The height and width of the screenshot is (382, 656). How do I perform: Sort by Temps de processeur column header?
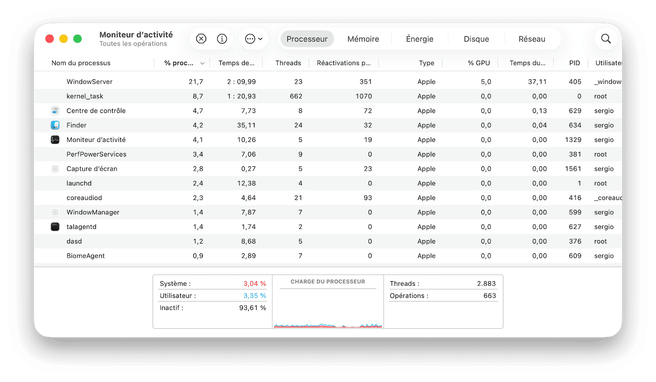(236, 63)
